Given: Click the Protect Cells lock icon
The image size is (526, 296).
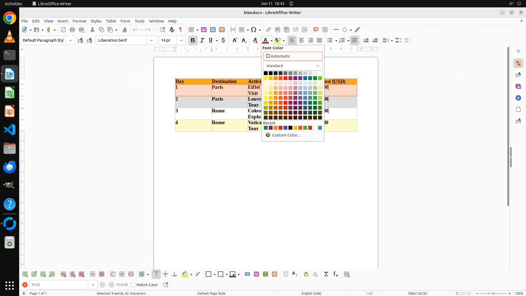Looking at the screenshot, I should coord(306,274).
